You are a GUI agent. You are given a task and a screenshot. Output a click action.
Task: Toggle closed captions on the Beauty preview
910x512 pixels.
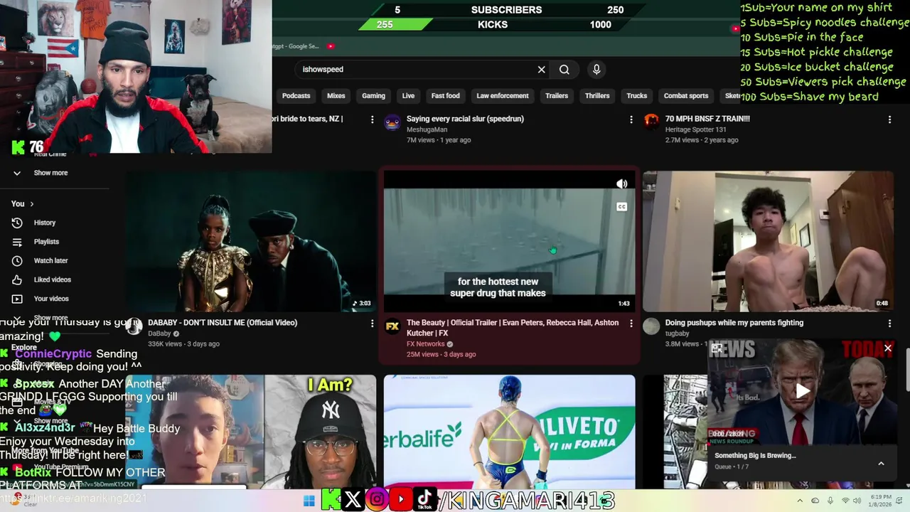point(621,207)
